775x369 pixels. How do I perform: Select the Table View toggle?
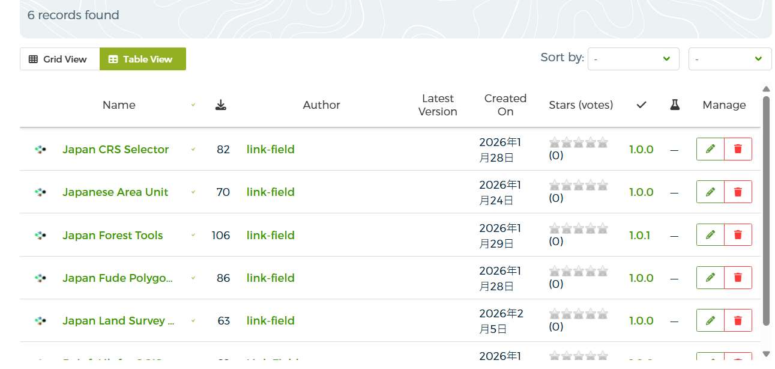(142, 59)
